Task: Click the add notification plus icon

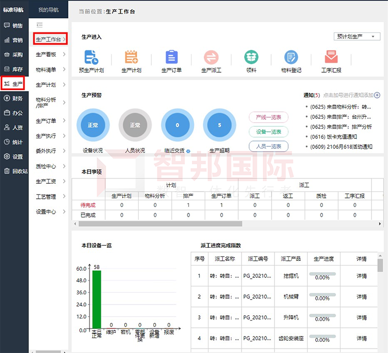Action: click(x=377, y=95)
